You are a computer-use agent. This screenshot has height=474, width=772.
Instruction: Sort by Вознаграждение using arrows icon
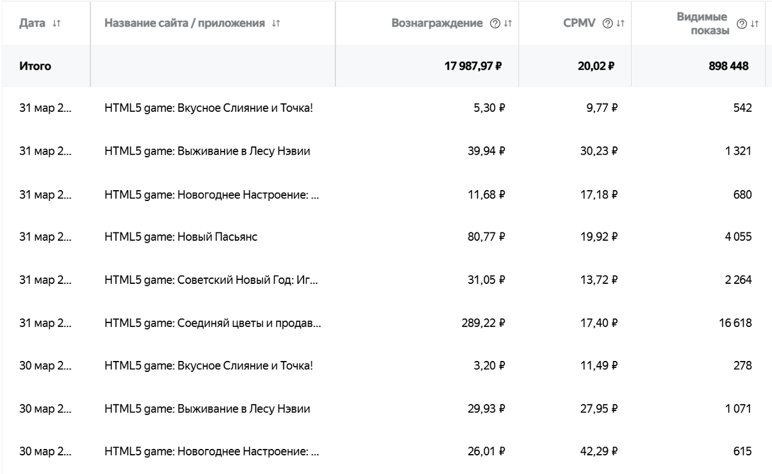pyautogui.click(x=508, y=23)
